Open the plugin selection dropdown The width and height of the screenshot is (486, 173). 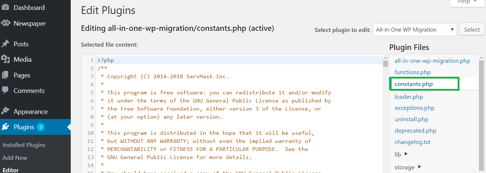tap(415, 30)
